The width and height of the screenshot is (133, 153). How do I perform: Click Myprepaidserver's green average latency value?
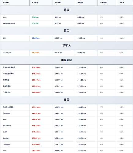point(35,23)
